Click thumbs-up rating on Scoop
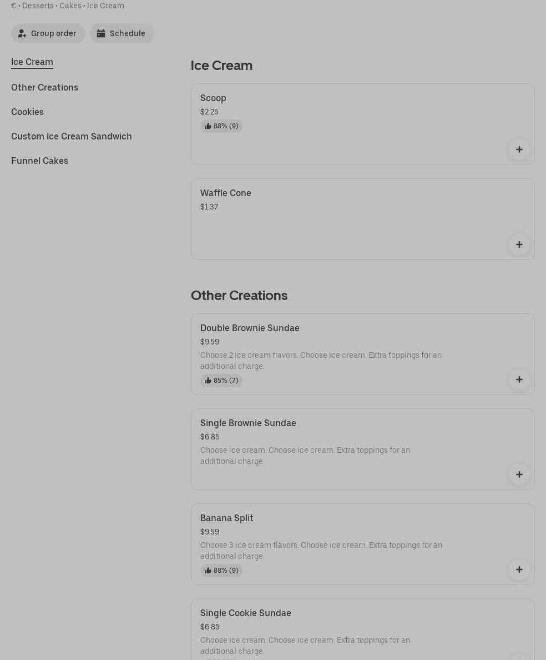 (221, 126)
